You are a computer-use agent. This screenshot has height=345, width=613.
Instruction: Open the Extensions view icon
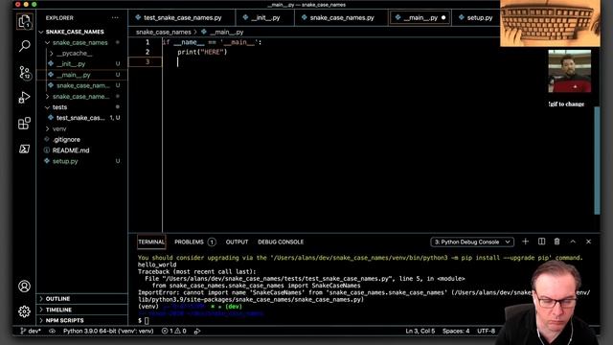[x=24, y=124]
